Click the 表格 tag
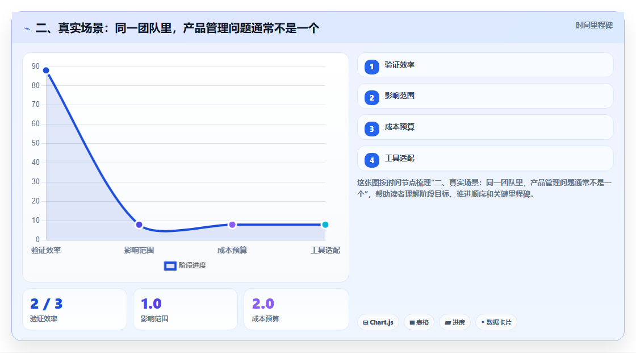Screen dimensions: 636x353 coord(419,322)
